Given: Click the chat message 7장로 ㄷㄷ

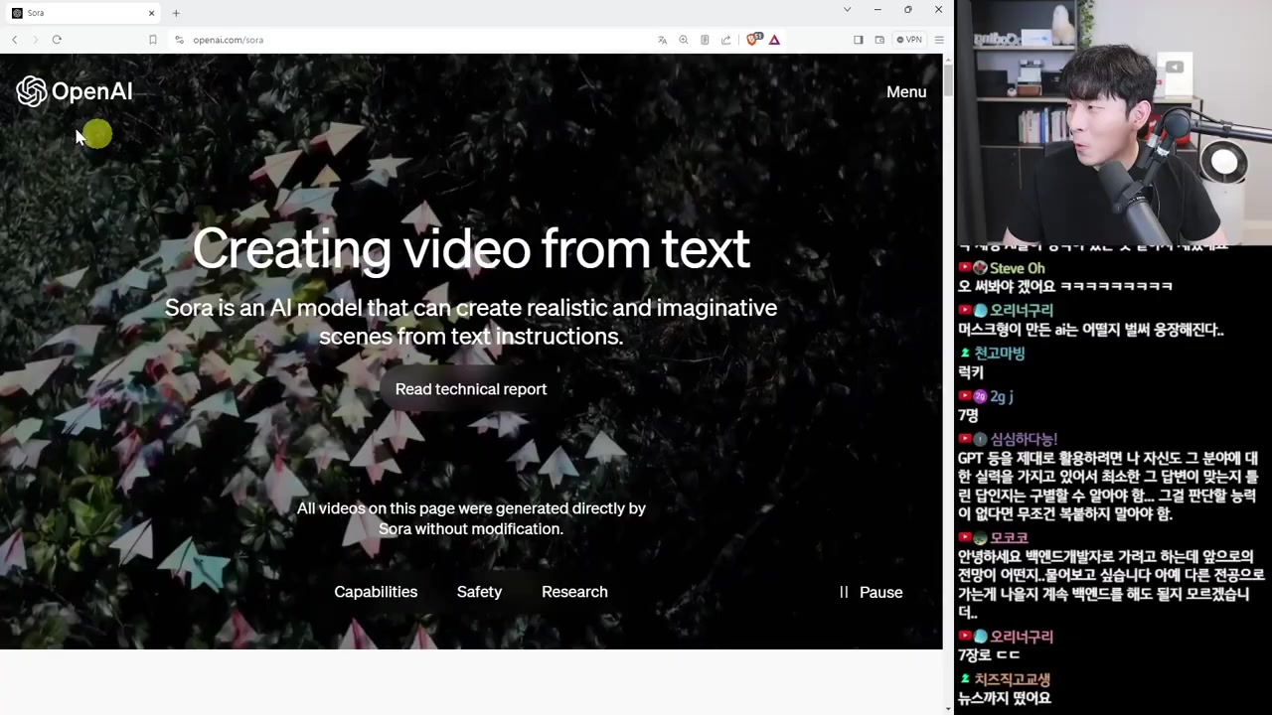Looking at the screenshot, I should [x=989, y=655].
